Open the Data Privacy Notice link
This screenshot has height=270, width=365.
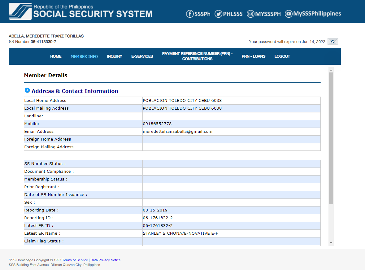(x=106, y=260)
